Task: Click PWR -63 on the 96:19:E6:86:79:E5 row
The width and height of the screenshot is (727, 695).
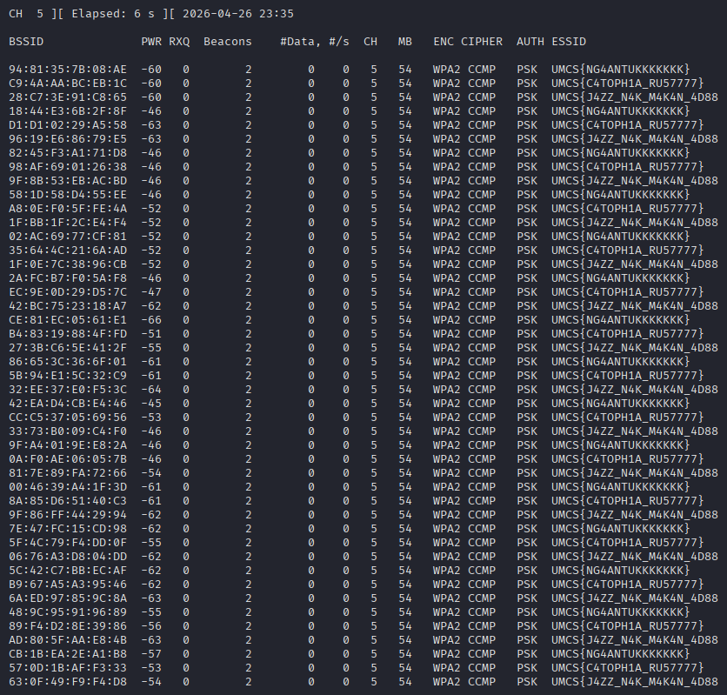Action: pyautogui.click(x=151, y=139)
